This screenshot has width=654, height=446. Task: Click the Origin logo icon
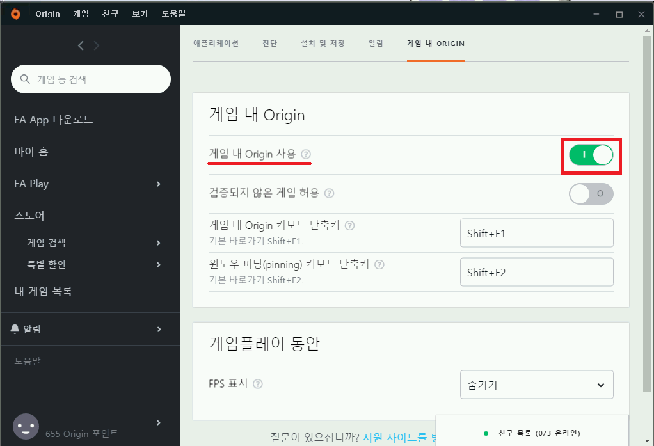[x=15, y=14]
